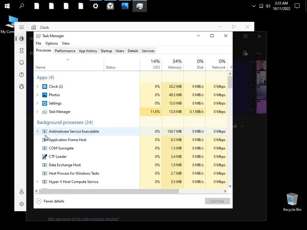Click Photos three-dot more menu
The image size is (307, 230).
tap(258, 53)
